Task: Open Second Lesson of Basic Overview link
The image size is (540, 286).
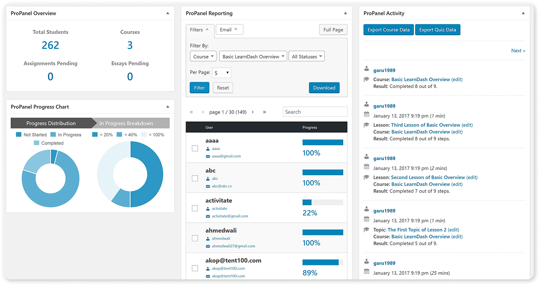Action: coord(428,177)
